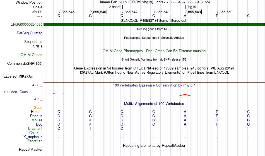This screenshot has width=265, height=156.
Task: Click Publications: Sequences in Scientific Articles title
Action: pos(154,38)
